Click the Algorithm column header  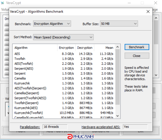tap(35, 48)
